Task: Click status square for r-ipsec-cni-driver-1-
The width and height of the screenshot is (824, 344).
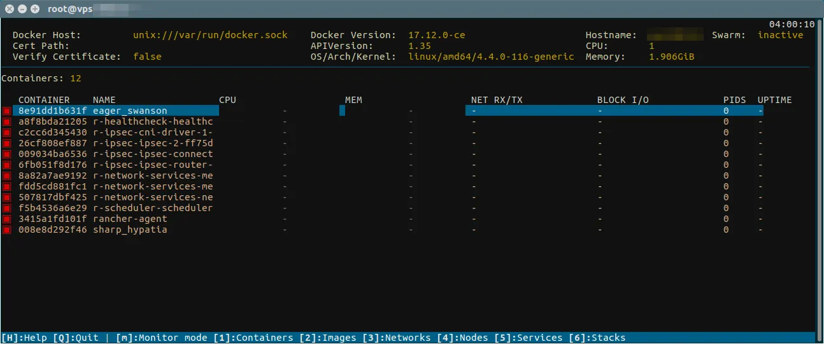Action: 7,133
